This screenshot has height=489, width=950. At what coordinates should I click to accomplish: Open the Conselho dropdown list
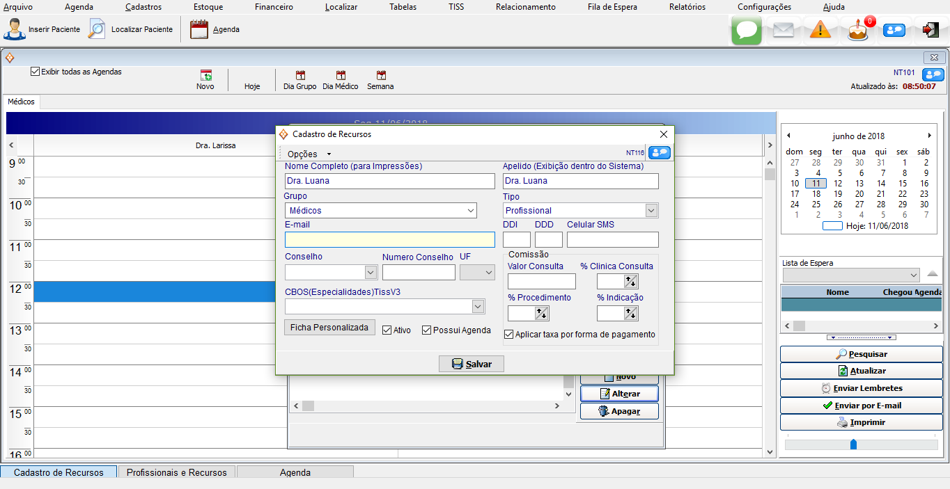[x=370, y=273]
